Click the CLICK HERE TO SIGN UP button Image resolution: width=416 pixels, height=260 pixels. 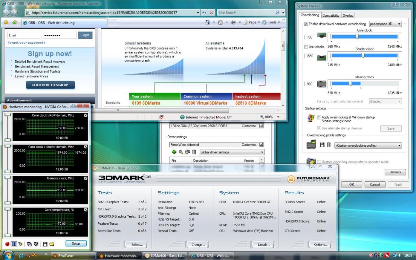(50, 85)
